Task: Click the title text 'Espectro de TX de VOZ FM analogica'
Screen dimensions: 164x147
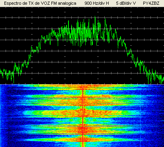Action: (x=40, y=3)
